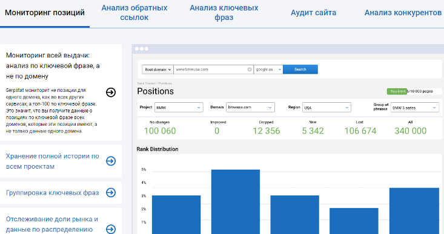The image size is (444, 234).
Task: Clear the domain search field
Action: (x=250, y=70)
